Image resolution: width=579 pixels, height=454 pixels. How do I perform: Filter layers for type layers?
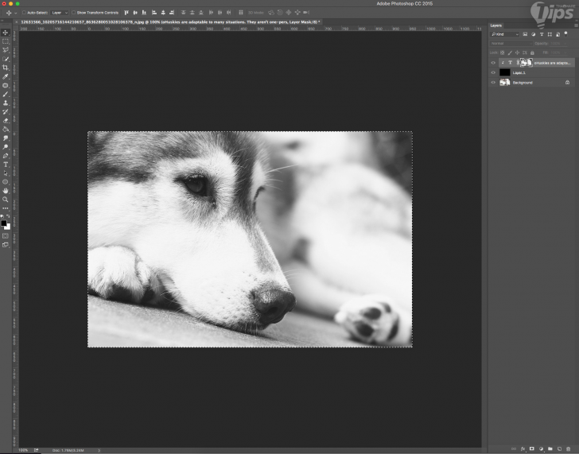pyautogui.click(x=542, y=34)
